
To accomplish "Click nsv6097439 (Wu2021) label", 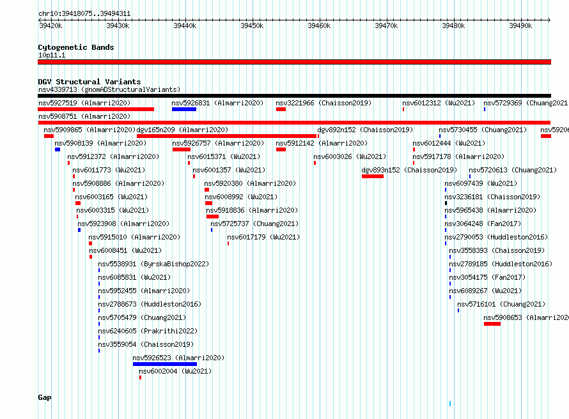I will click(x=481, y=183).
